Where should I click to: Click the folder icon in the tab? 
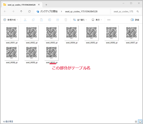[x=5, y=5]
